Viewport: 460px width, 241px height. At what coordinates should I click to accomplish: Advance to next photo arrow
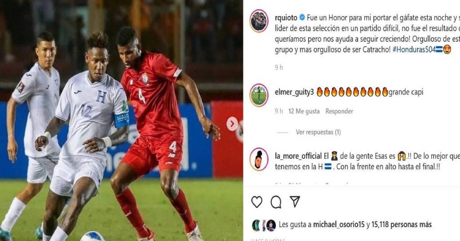232,124
